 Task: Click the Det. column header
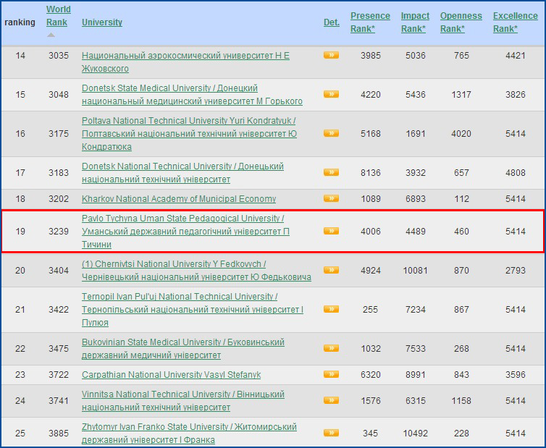coord(332,22)
